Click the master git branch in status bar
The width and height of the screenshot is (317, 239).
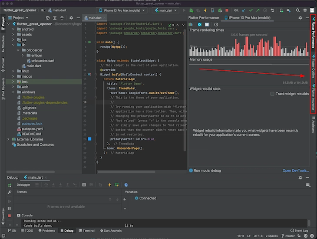(x=288, y=236)
